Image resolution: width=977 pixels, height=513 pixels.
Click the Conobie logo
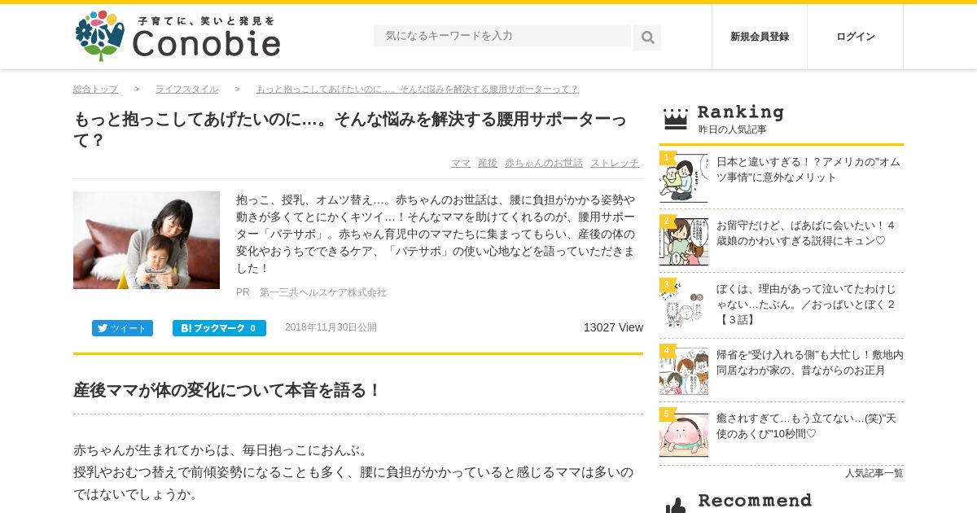pyautogui.click(x=177, y=37)
